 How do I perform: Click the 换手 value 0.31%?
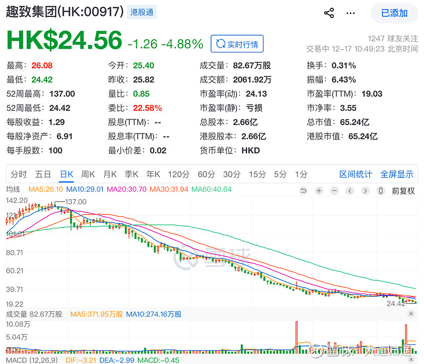(343, 65)
